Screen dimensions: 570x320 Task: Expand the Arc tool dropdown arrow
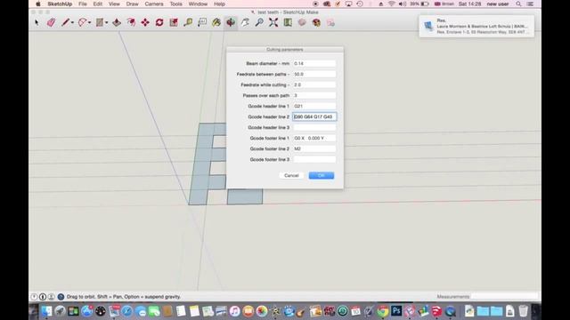89,23
